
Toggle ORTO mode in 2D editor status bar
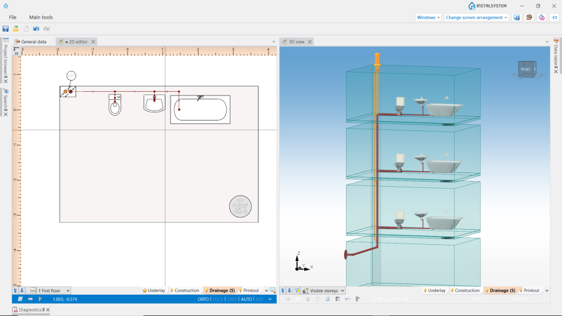point(203,299)
